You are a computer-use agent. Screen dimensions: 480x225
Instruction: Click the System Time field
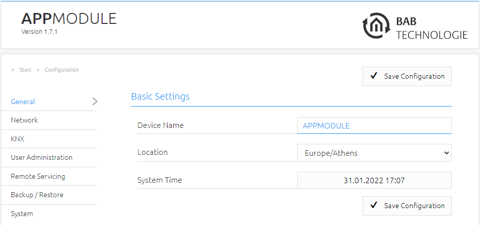374,180
